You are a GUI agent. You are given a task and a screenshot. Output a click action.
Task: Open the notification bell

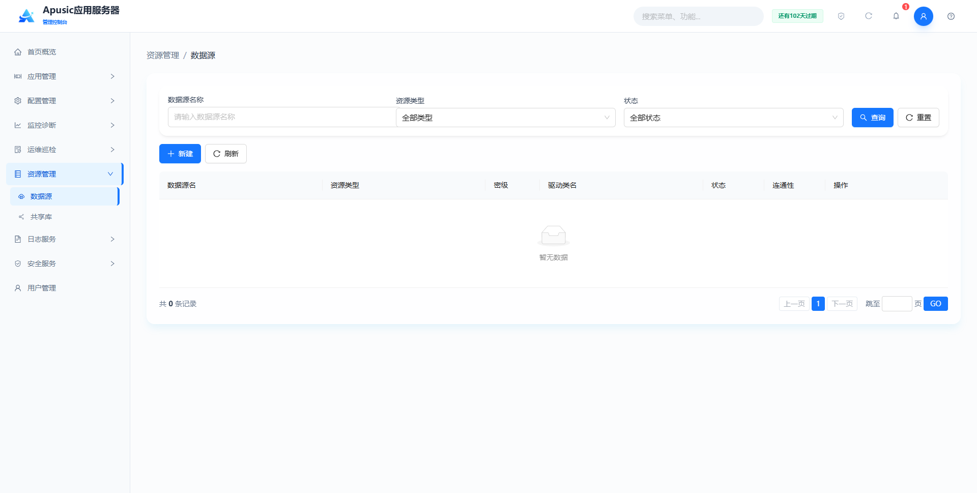point(896,16)
